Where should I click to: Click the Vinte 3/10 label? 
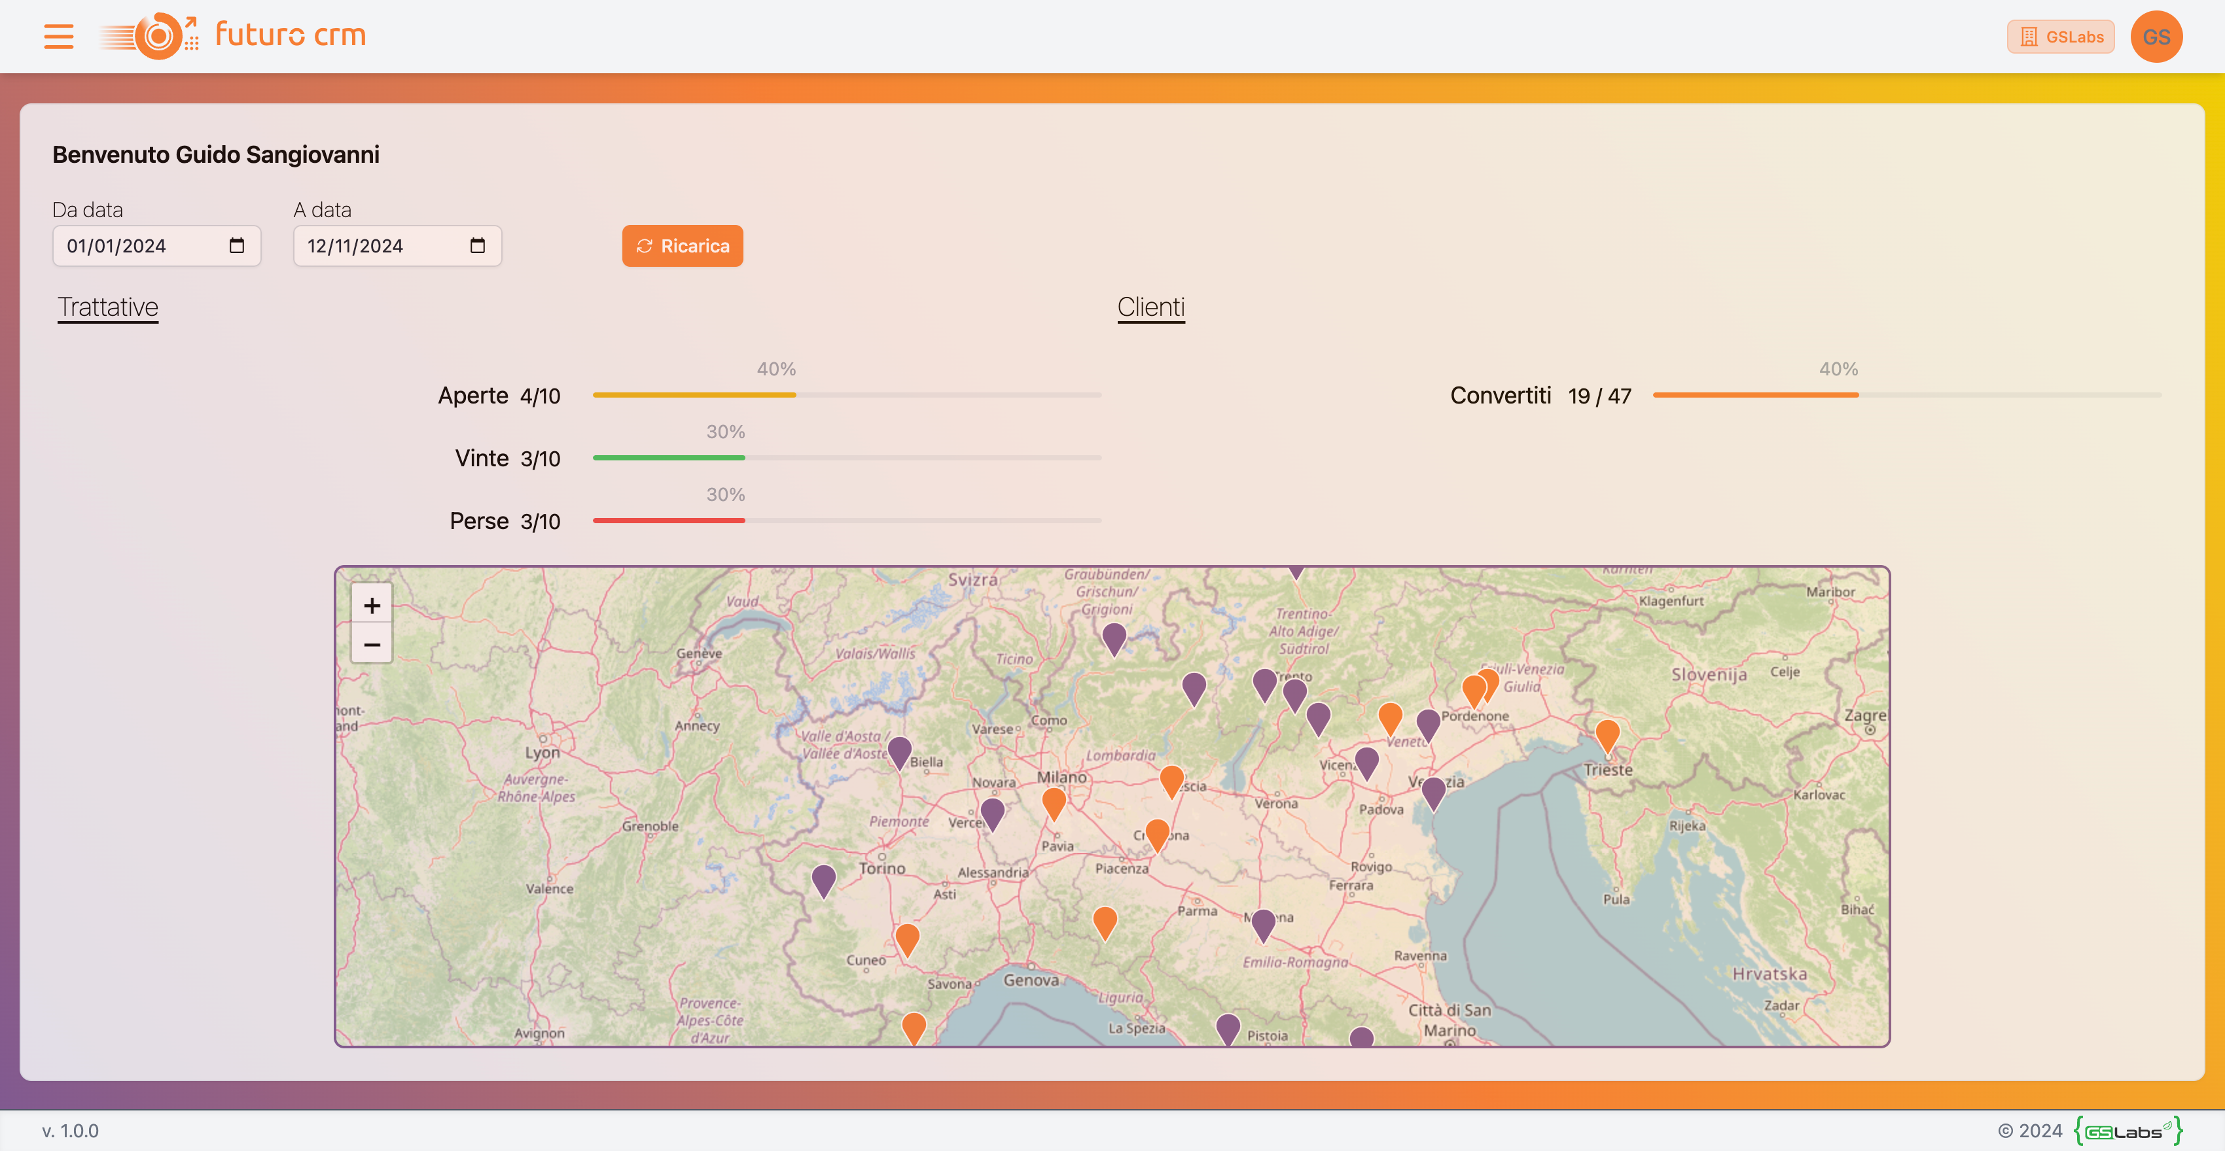click(x=508, y=458)
